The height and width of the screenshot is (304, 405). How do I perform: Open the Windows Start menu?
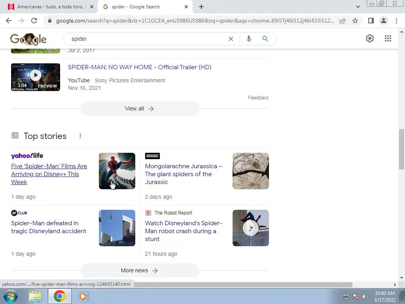(x=10, y=296)
